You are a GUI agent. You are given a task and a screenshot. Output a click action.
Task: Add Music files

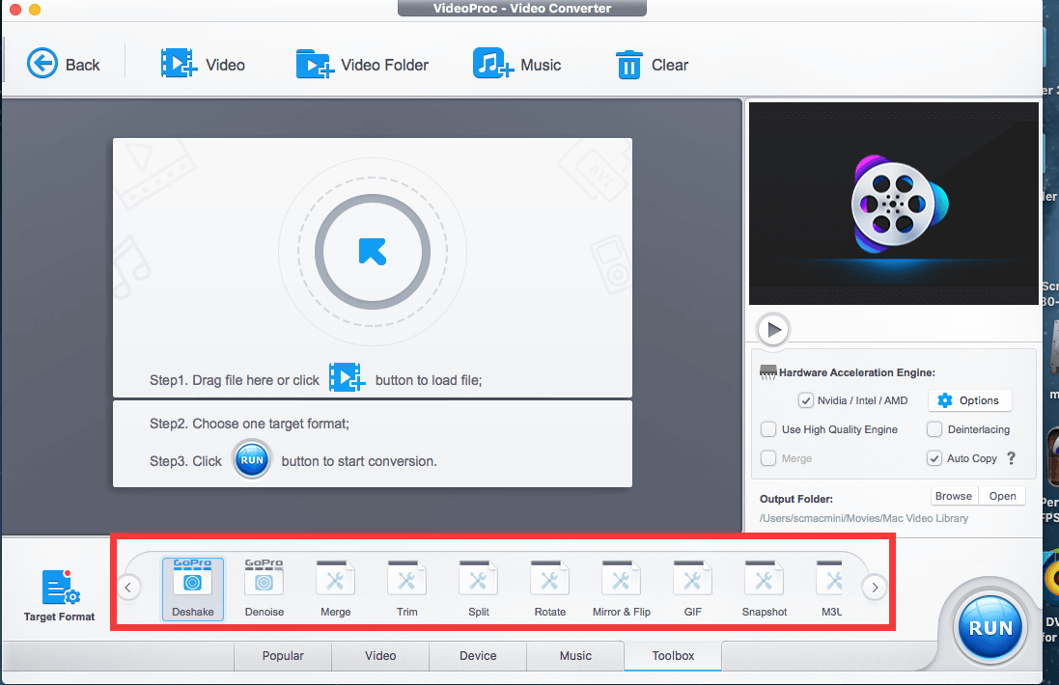pos(516,65)
